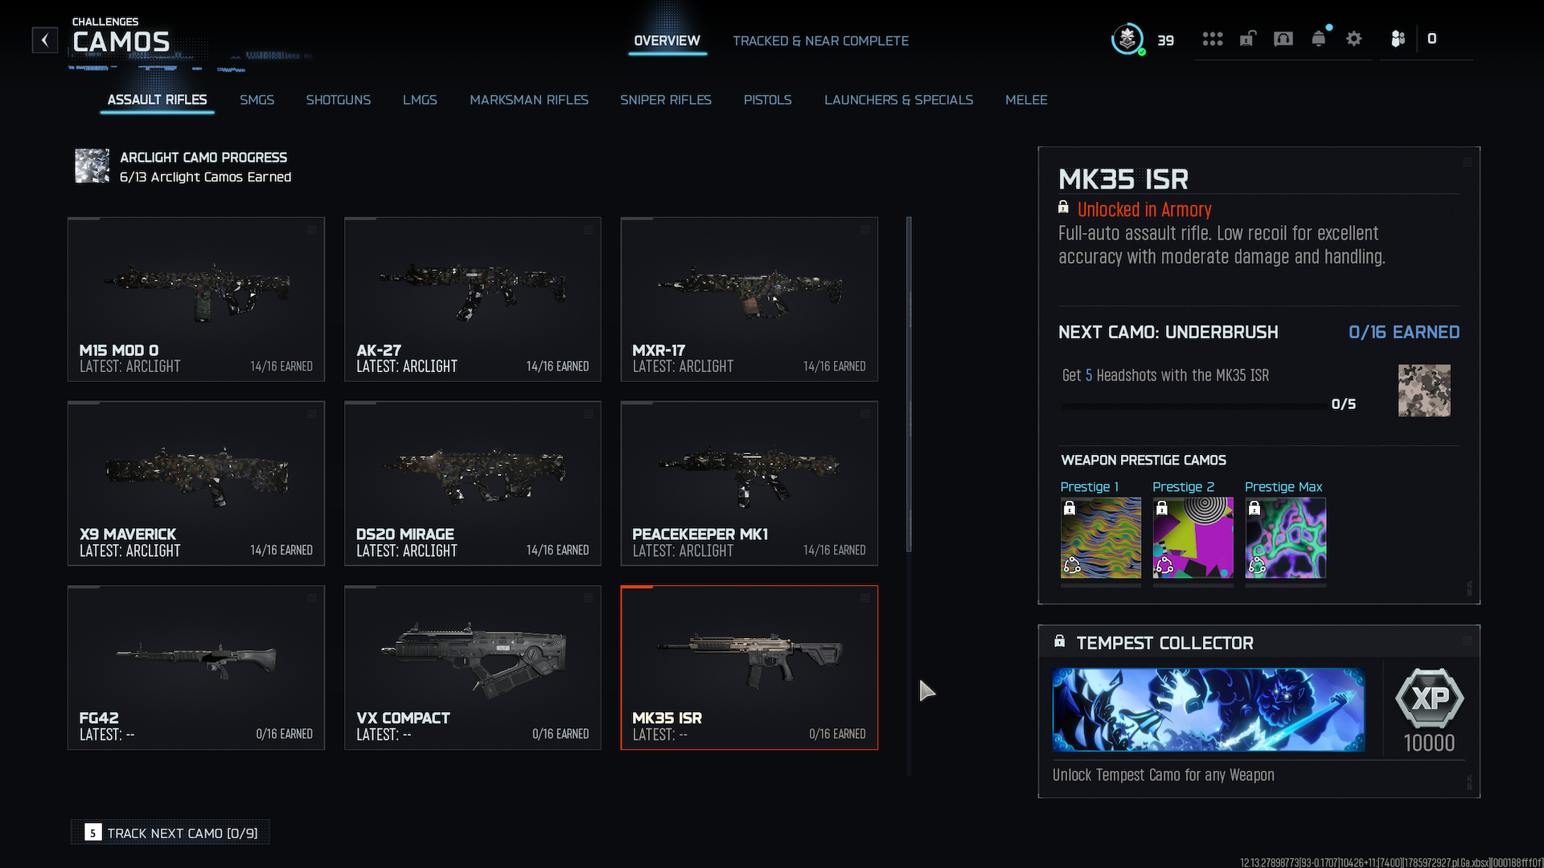Click Track Next Camo button
Screen dimensions: 1544x868
170,833
